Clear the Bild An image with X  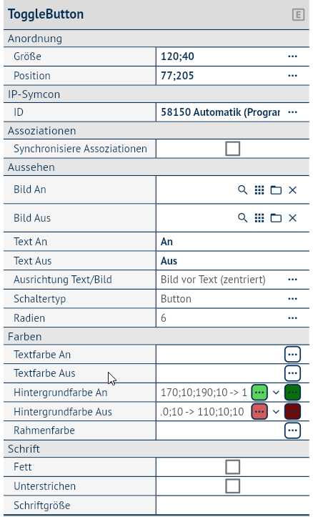pyautogui.click(x=292, y=190)
